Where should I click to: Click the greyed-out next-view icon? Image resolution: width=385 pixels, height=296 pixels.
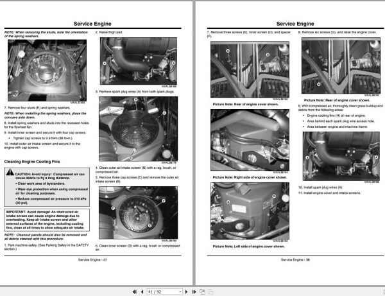click(x=210, y=292)
